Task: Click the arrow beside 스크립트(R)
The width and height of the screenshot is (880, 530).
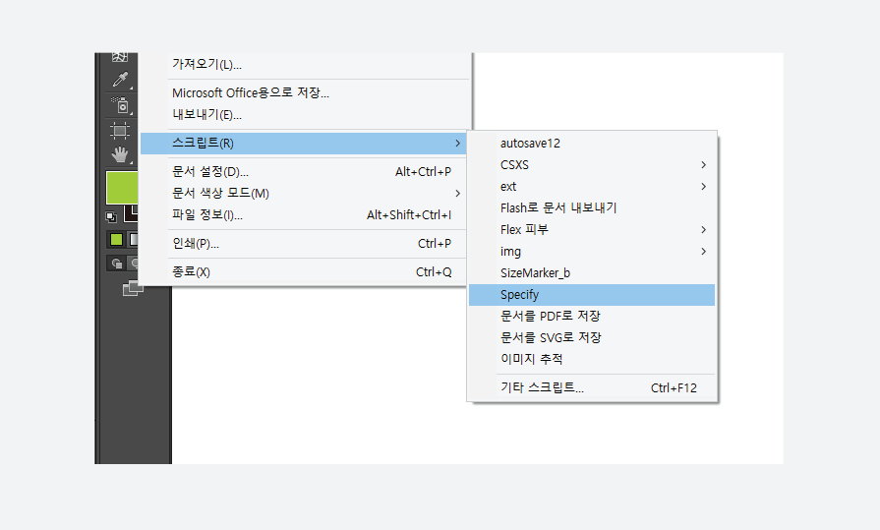Action: click(x=458, y=144)
